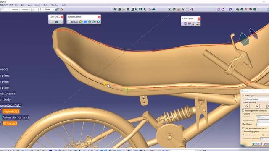Screen dimensions: 269x151
Task: Select original (2).1 in the tree
Action: (x=11, y=112)
